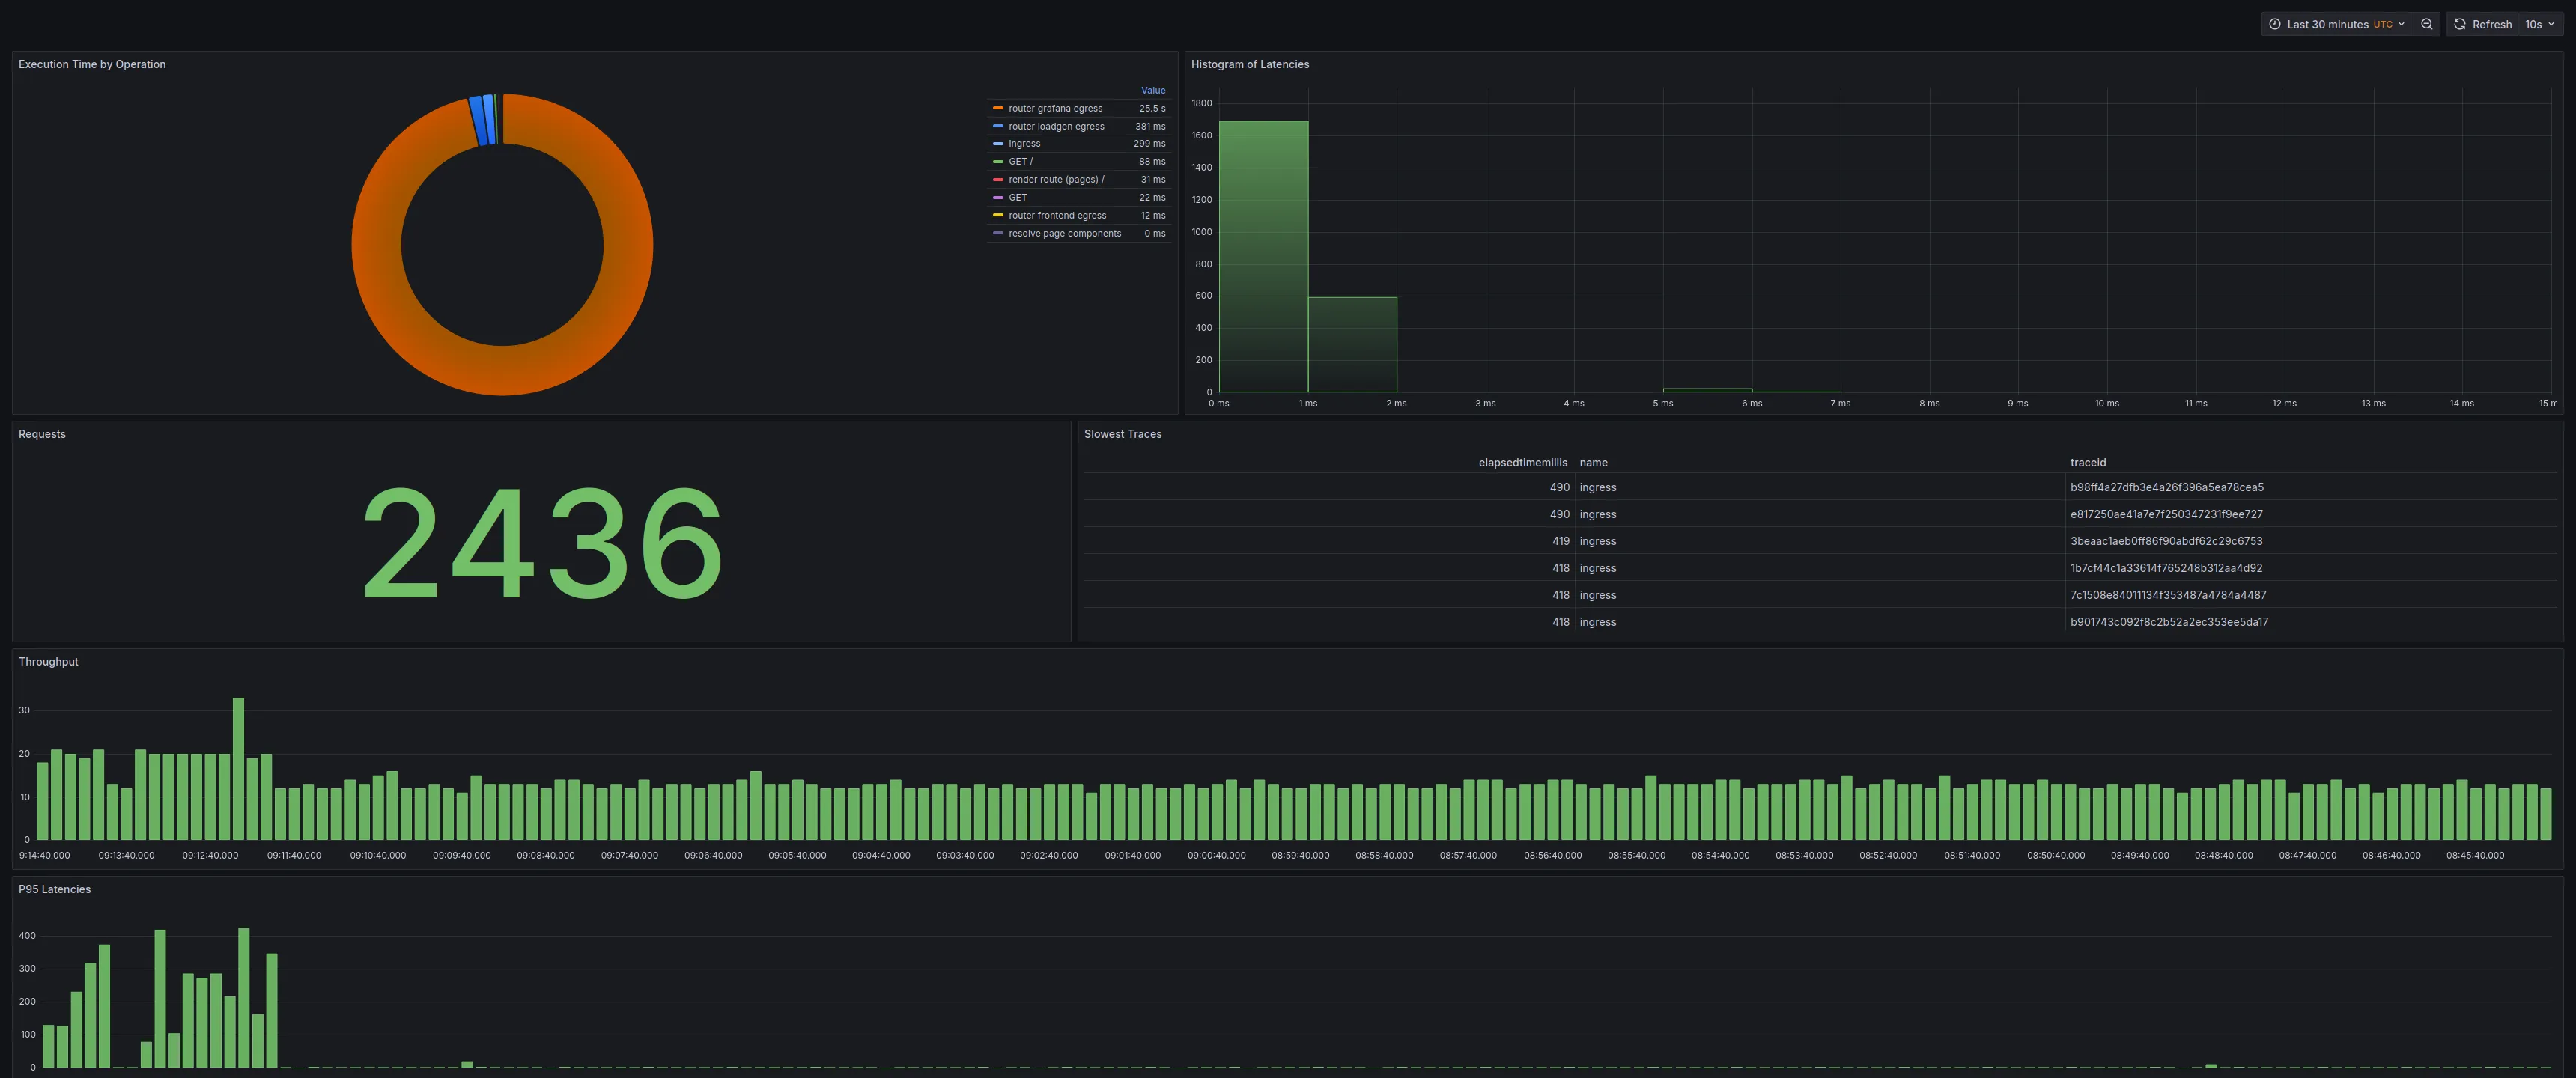Open the Histogram of Latencies panel title
The width and height of the screenshot is (2576, 1078).
1249,64
